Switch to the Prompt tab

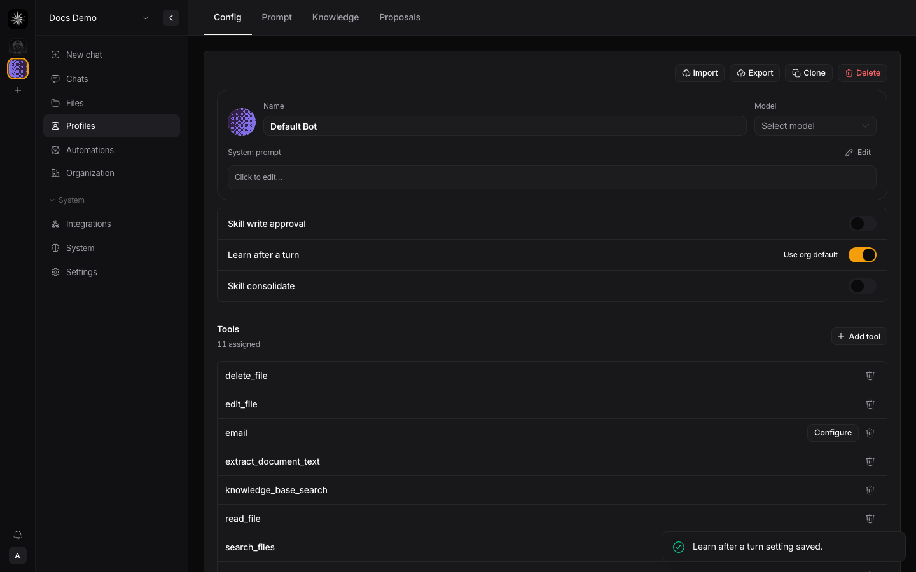[277, 17]
